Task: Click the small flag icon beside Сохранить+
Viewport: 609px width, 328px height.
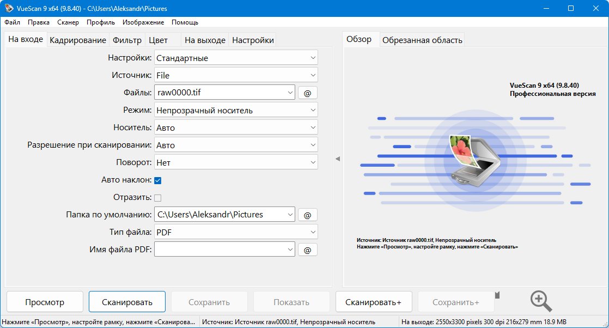Action: pyautogui.click(x=497, y=295)
